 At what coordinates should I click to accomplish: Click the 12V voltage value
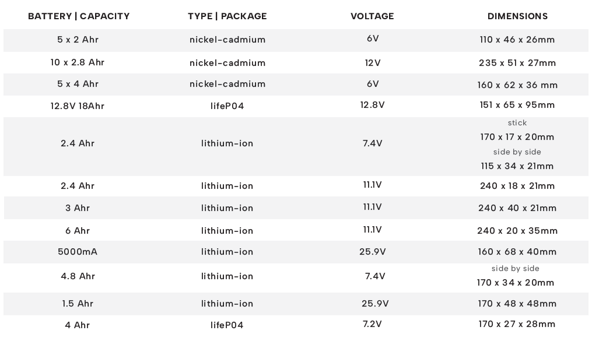click(x=372, y=62)
